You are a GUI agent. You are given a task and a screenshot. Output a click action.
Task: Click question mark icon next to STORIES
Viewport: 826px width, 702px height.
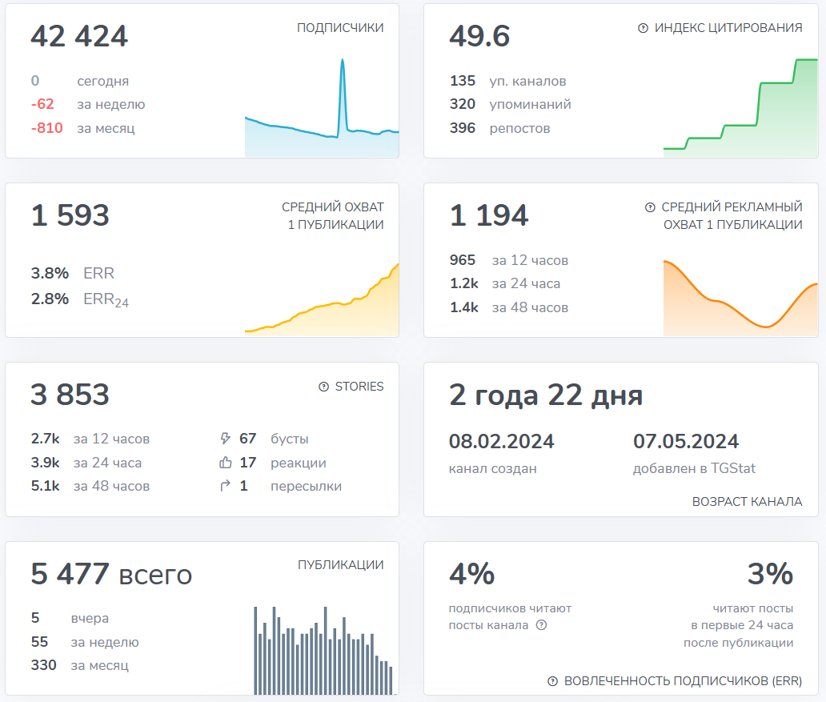[x=323, y=387]
